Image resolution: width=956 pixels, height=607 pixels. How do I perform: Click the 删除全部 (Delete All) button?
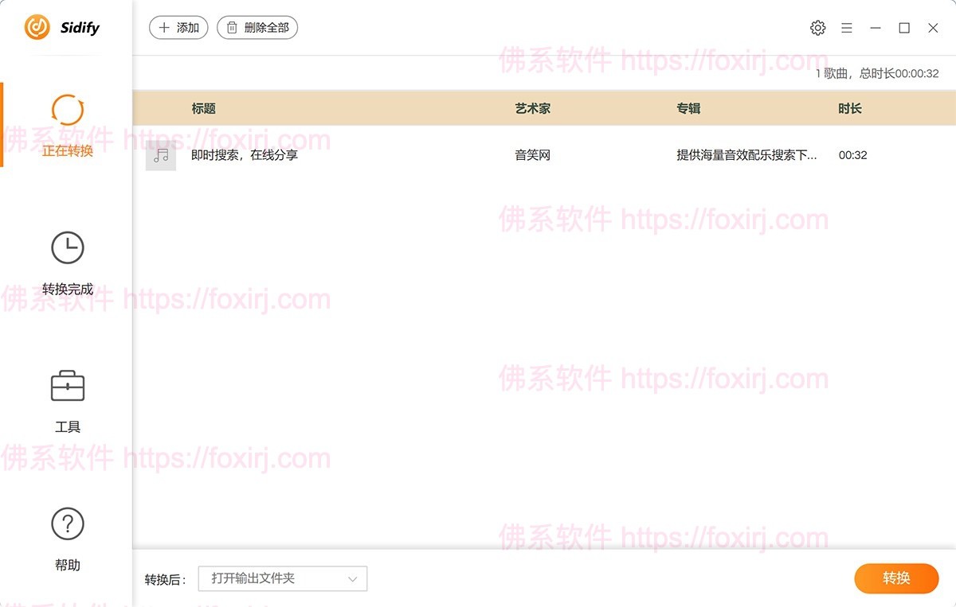(x=257, y=26)
